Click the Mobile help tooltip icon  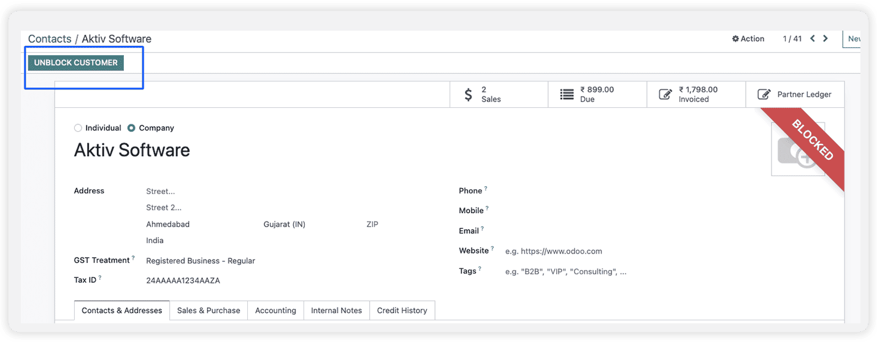(488, 208)
